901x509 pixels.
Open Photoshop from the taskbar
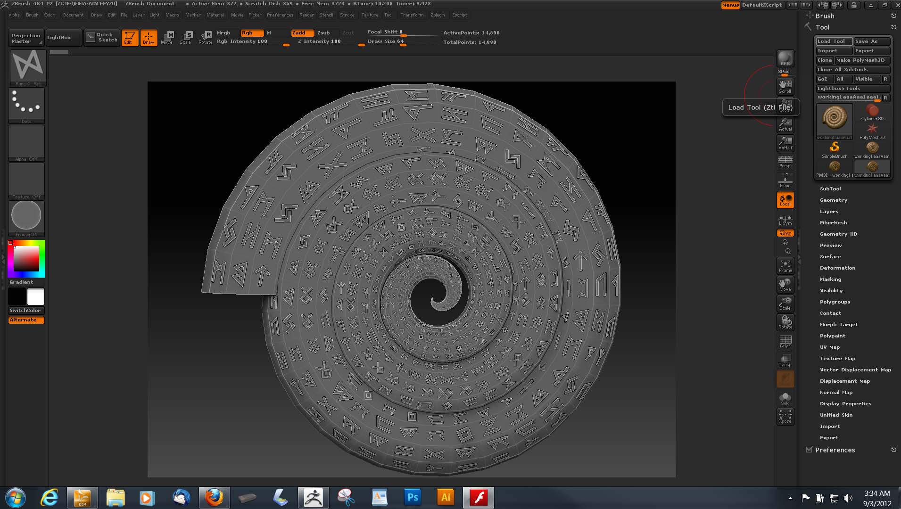pos(413,498)
